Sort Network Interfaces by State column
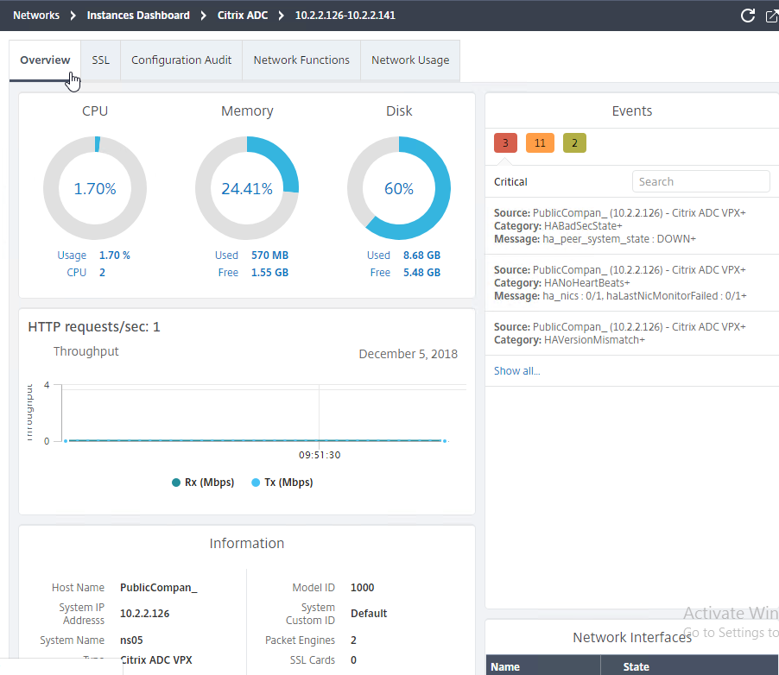Screen dimensions: 779x675 pyautogui.click(x=690, y=666)
